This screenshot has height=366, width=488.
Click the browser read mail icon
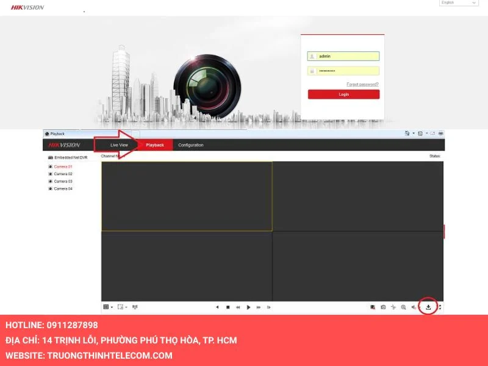coord(432,134)
